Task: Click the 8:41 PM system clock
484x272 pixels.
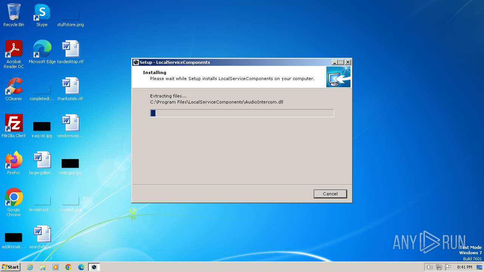Action: [464, 267]
